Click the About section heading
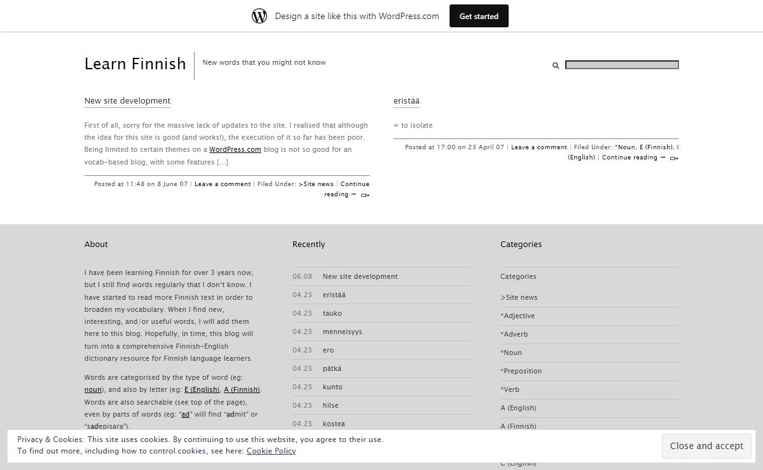 (x=96, y=244)
